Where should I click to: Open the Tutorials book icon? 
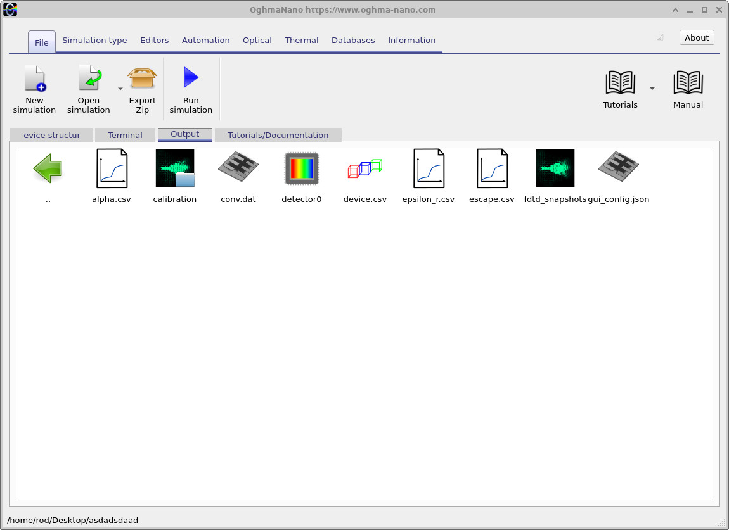click(620, 82)
